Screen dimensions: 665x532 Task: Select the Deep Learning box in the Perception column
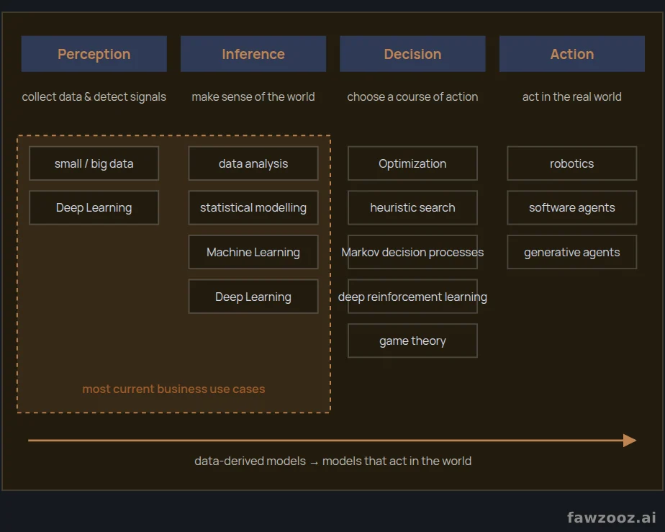[x=94, y=207]
